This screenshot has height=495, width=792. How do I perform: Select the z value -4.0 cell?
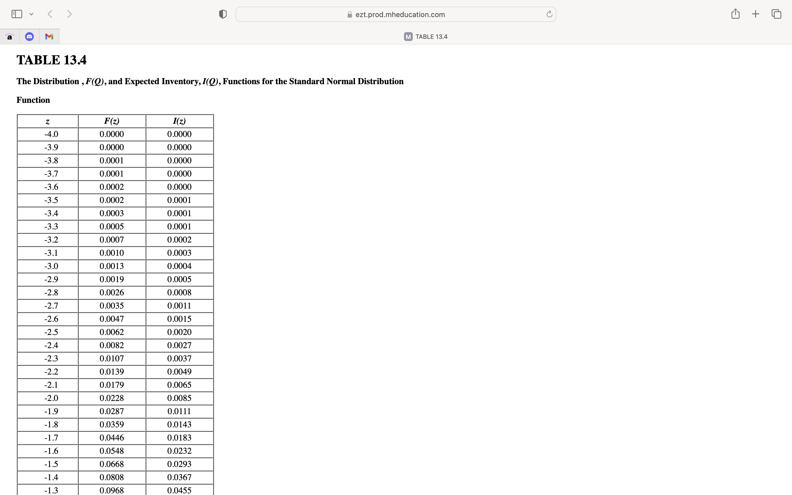pos(51,134)
